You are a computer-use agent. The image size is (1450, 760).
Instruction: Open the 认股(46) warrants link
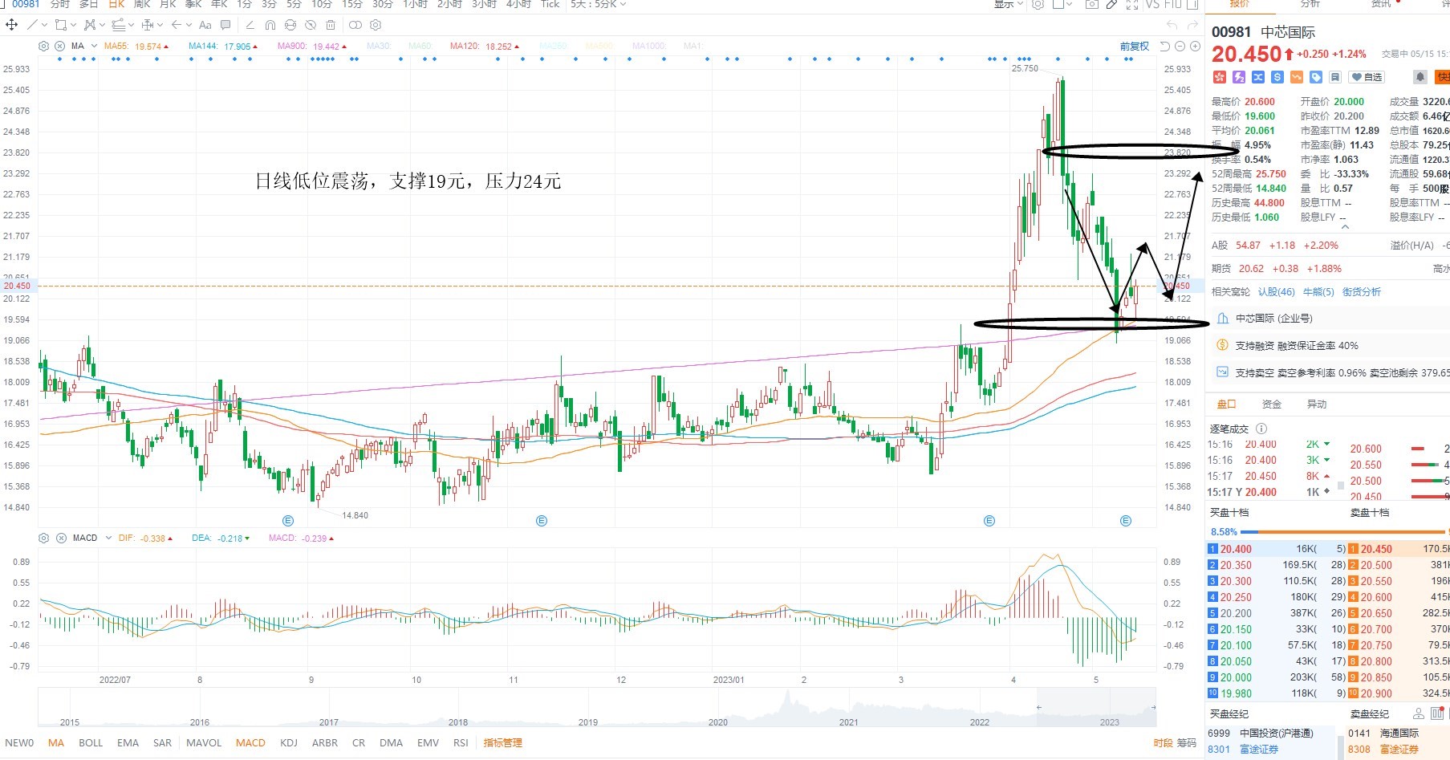click(1276, 291)
